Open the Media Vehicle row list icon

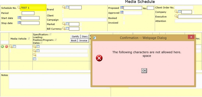click(x=14, y=47)
